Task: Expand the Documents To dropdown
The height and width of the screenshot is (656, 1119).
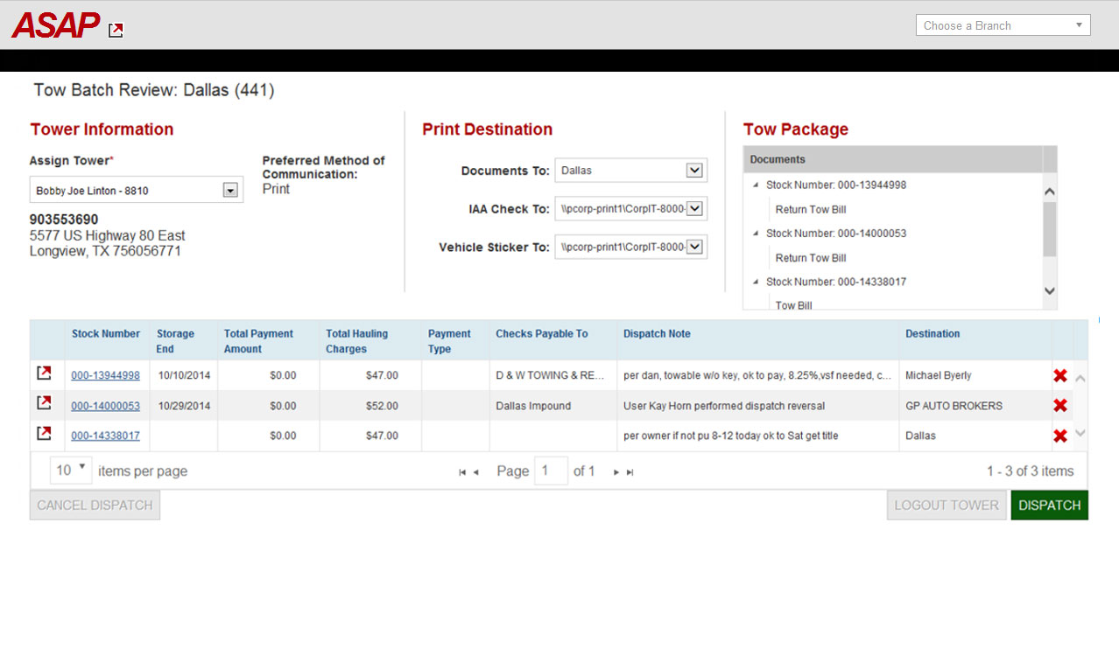Action: [694, 171]
